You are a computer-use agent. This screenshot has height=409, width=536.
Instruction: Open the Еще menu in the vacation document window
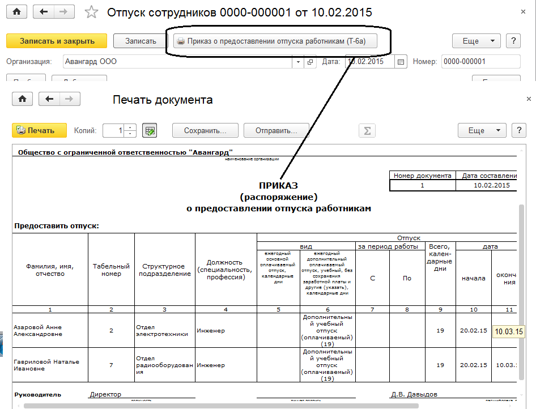pyautogui.click(x=477, y=41)
